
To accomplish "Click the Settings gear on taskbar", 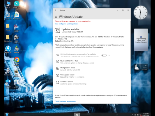I will [x=77, y=114].
